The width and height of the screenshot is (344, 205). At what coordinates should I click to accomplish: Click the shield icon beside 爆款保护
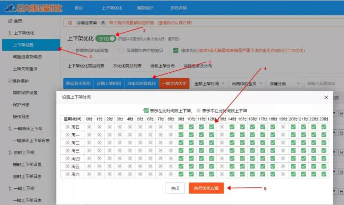10,81
